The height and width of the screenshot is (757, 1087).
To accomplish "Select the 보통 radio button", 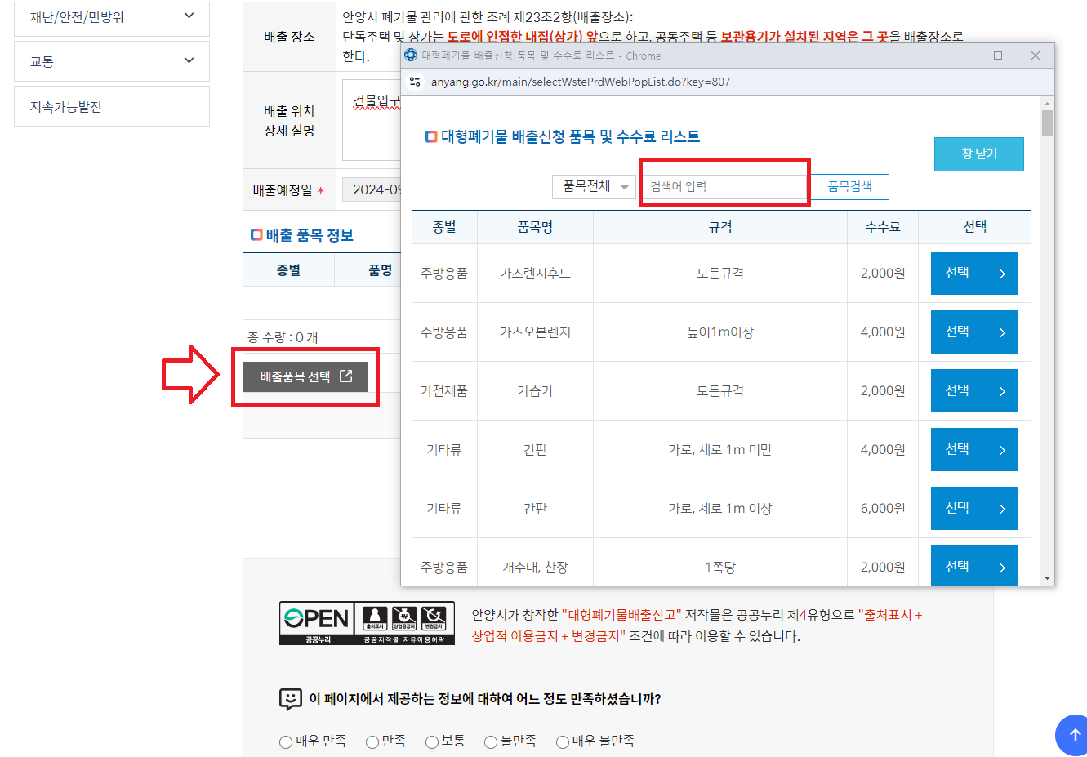I will [x=430, y=741].
